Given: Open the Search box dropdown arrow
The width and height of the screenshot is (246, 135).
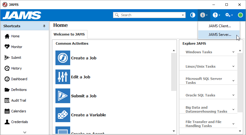Looking at the screenshot, I should click(183, 15).
